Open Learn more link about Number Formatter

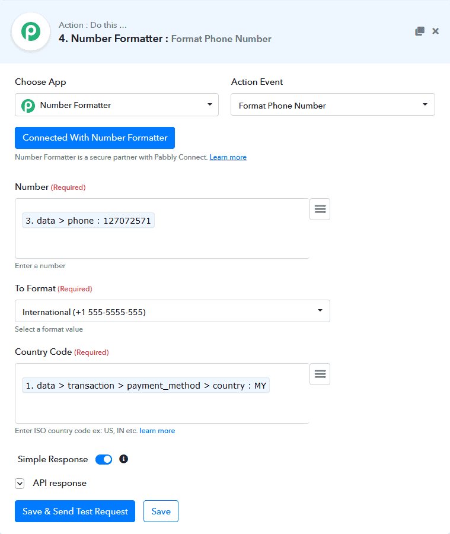click(x=228, y=157)
